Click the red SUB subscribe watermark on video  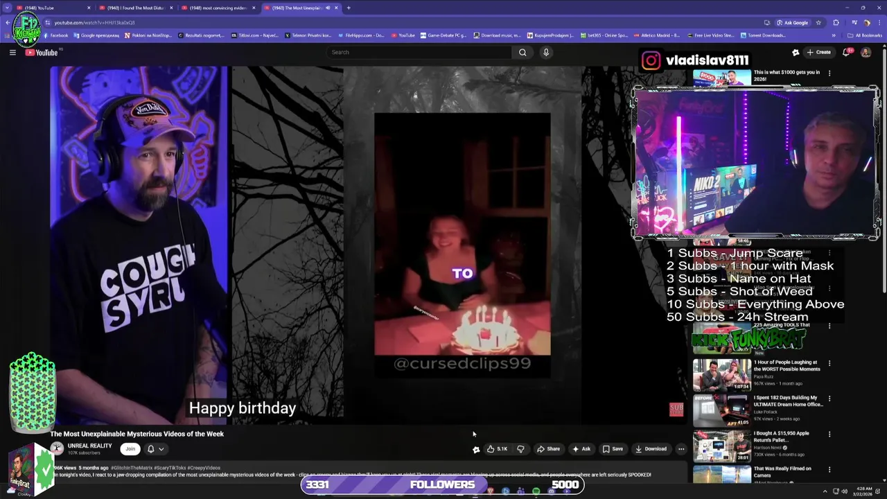[676, 409]
